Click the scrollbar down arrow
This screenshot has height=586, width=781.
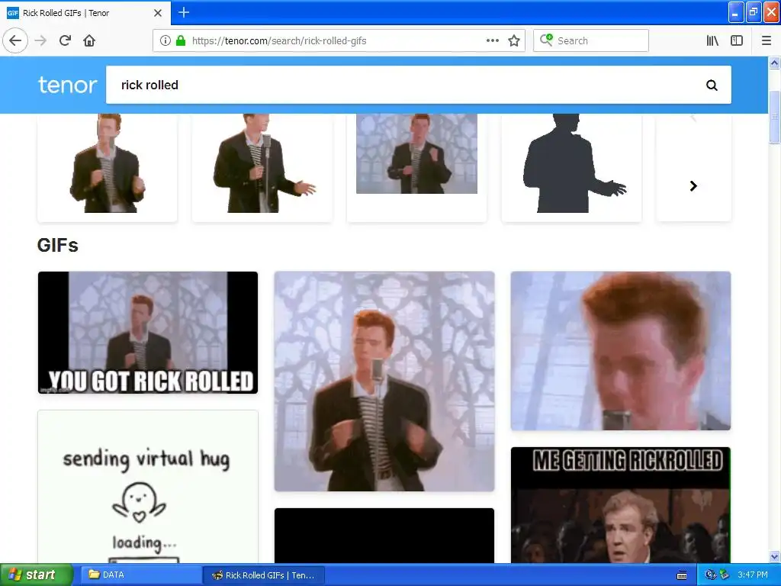coord(774,556)
